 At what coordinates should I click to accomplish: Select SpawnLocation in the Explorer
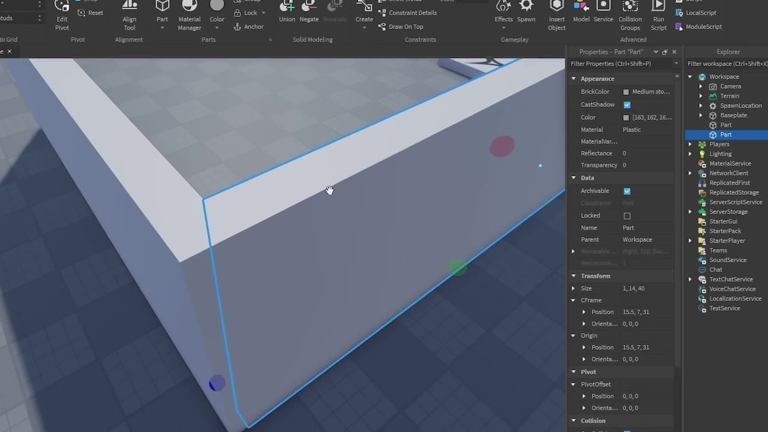740,106
